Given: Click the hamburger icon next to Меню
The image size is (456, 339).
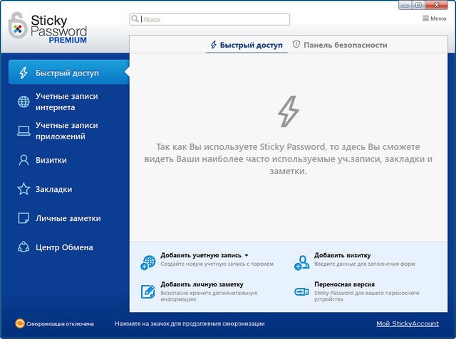Looking at the screenshot, I should (x=425, y=18).
